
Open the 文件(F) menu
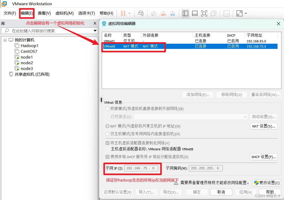[x=10, y=13]
